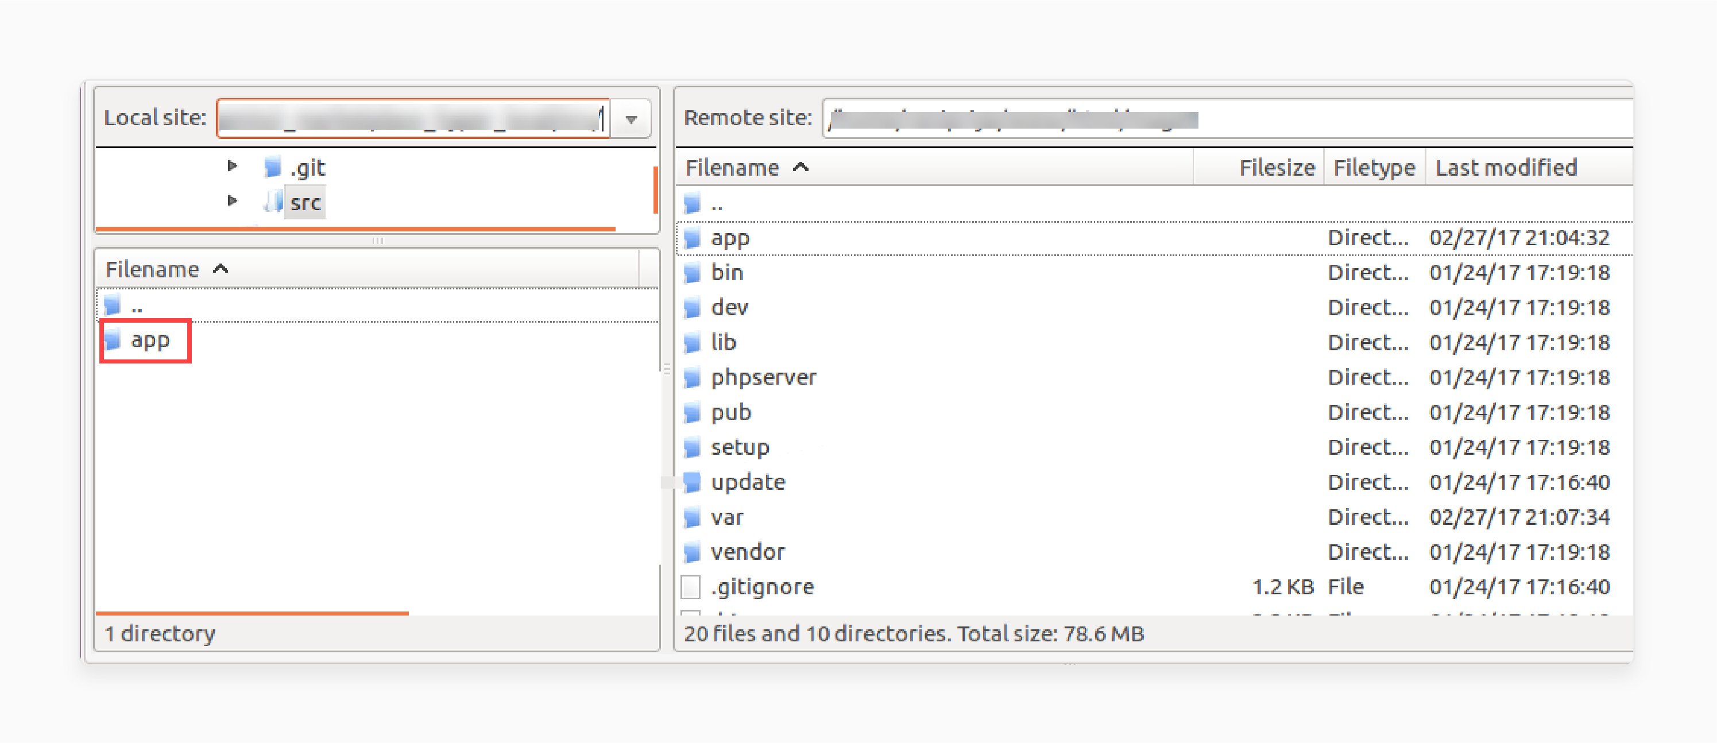Select the remote parent directory '..' row

click(x=1154, y=203)
